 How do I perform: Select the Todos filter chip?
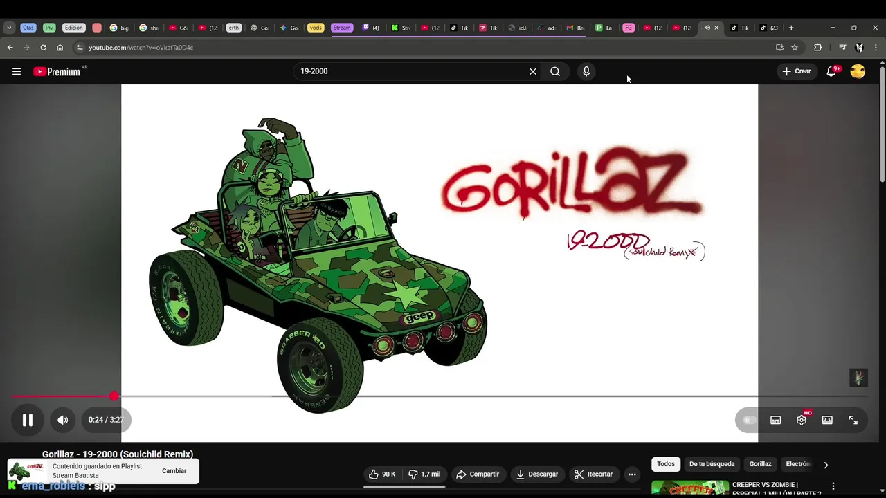pos(666,464)
